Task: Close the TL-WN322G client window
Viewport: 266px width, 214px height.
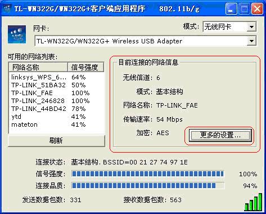Action: (x=257, y=9)
